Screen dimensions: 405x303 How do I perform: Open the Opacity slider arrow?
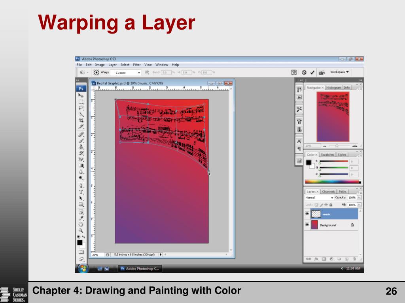359,198
